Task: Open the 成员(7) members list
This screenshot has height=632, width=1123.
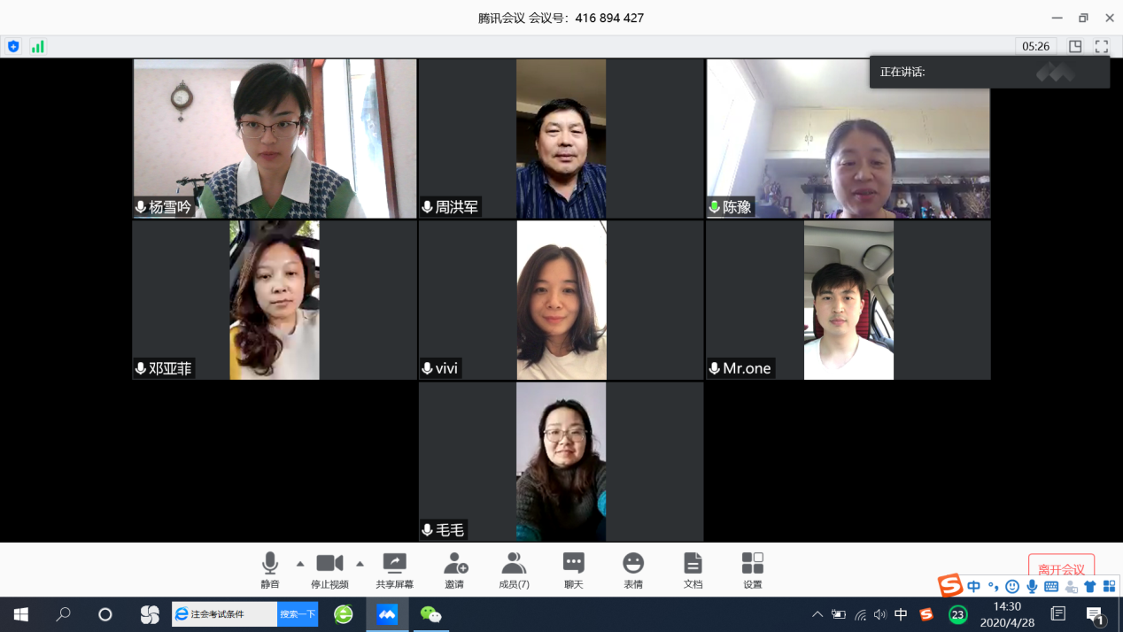Action: pyautogui.click(x=514, y=570)
